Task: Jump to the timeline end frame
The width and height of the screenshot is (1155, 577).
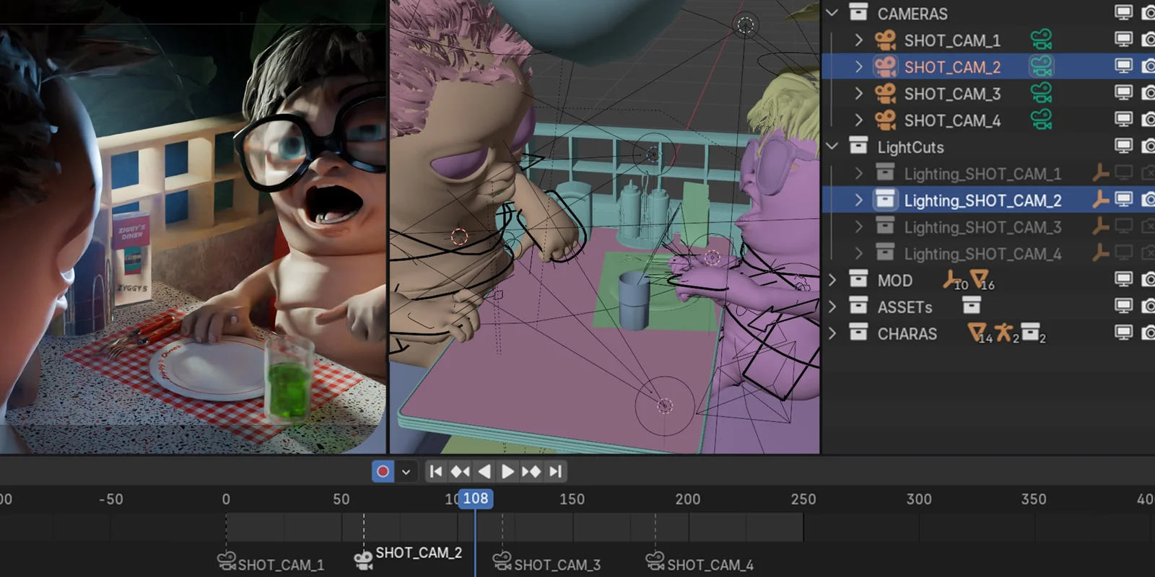Action: 555,472
